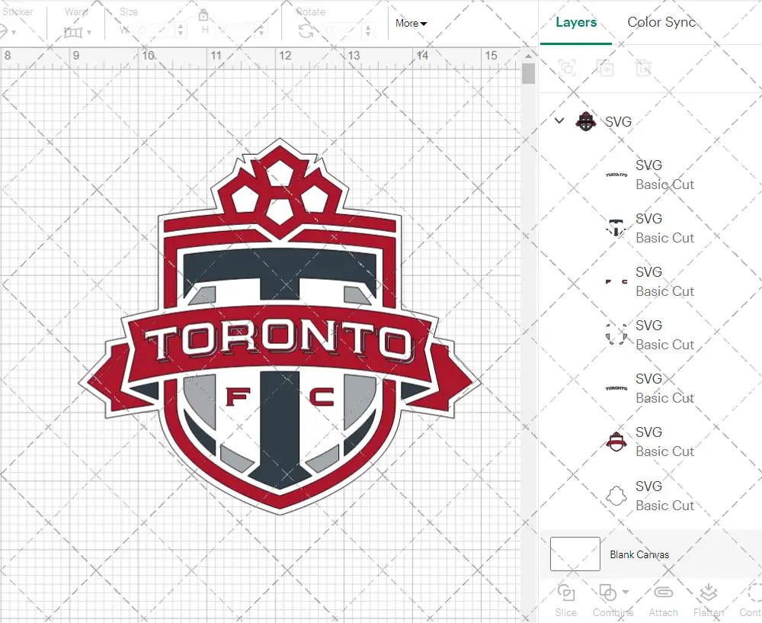Select the dark T shape layer
The image size is (762, 623).
pyautogui.click(x=616, y=228)
